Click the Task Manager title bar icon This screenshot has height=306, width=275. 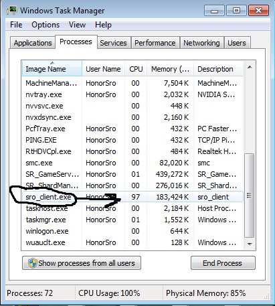tap(12, 11)
